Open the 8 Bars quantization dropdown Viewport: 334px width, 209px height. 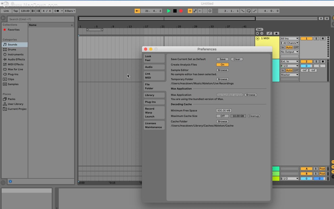click(70, 11)
